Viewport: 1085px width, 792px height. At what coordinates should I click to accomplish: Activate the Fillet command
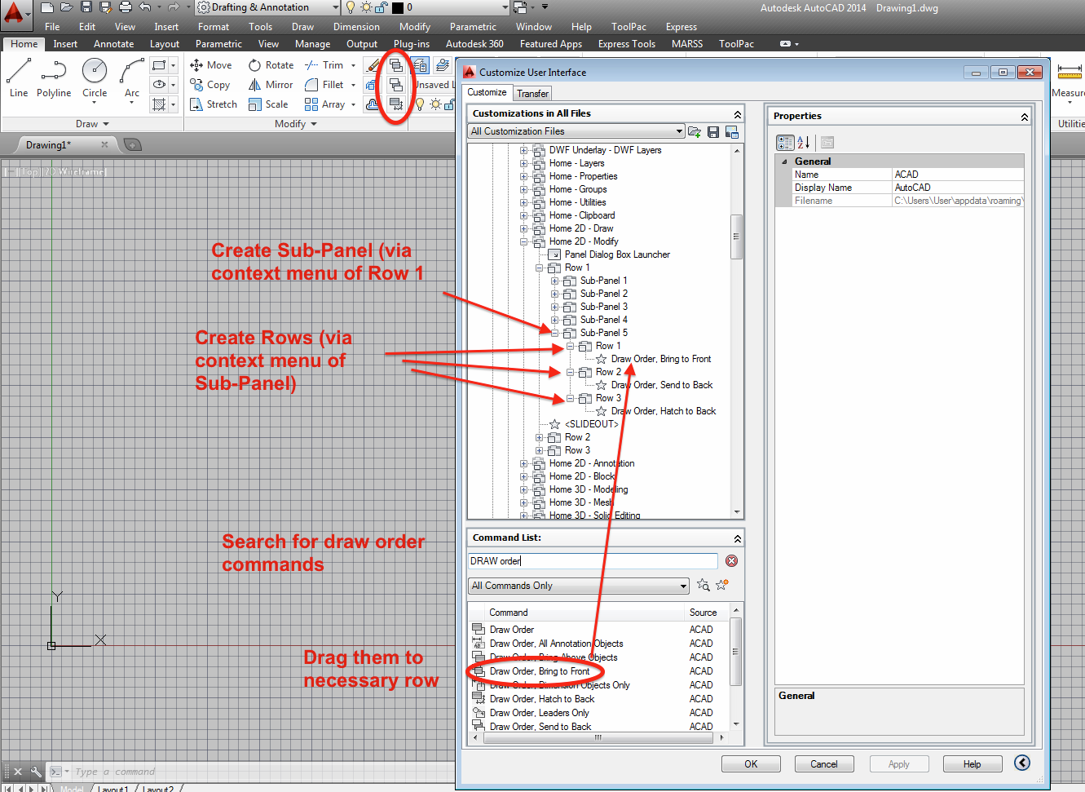point(329,84)
